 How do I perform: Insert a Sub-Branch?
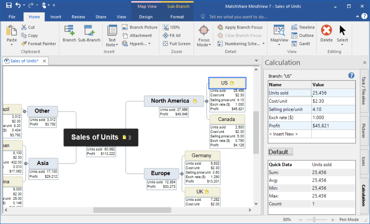[x=90, y=35]
